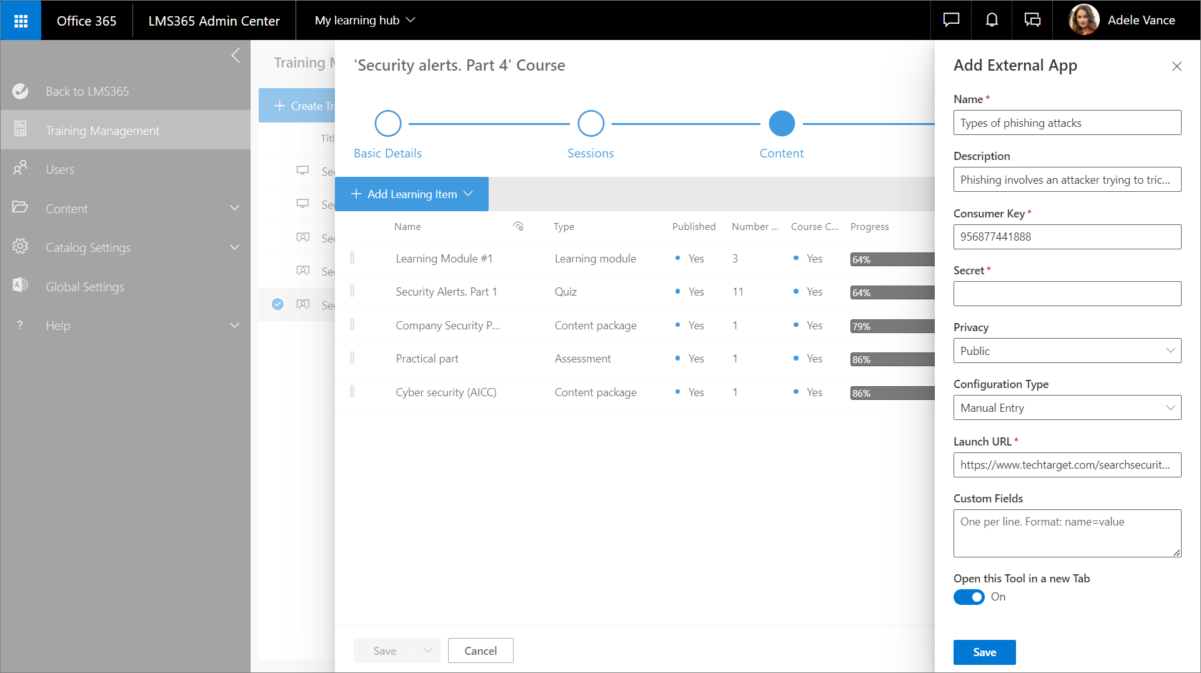Open the Office 365 app launcher waffle

click(x=21, y=21)
